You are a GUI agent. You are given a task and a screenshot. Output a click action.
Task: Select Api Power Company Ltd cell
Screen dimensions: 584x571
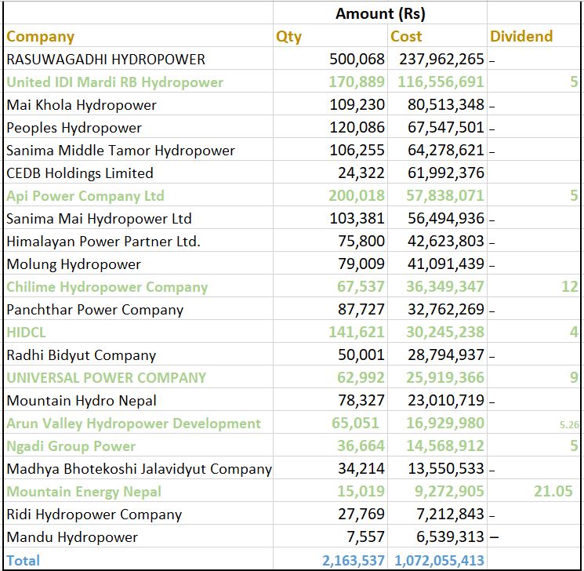(85, 196)
